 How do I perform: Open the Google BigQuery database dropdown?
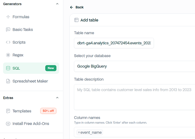(x=134, y=66)
